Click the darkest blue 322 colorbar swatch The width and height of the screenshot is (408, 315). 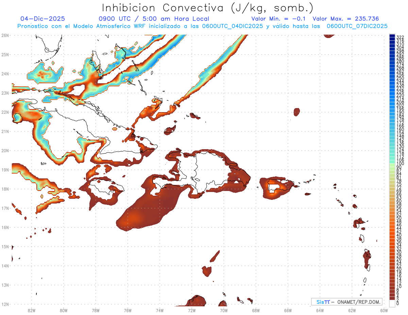click(x=392, y=36)
